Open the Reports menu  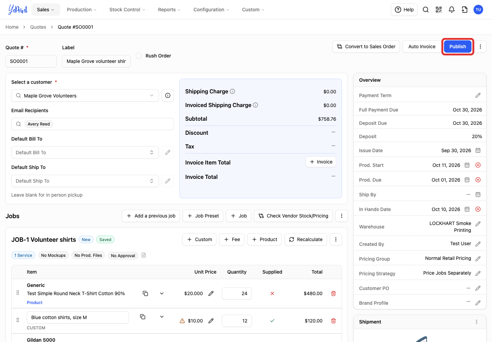(169, 10)
